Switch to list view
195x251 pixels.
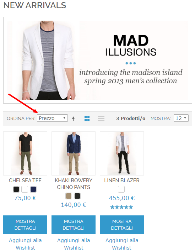coord(101,119)
